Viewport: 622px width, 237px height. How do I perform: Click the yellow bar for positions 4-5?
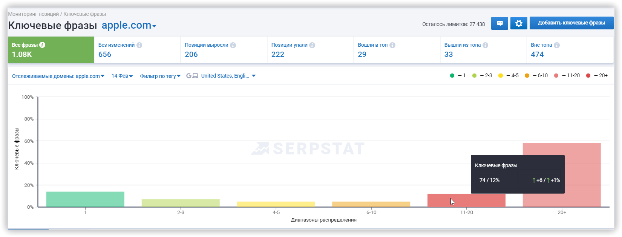pyautogui.click(x=276, y=204)
